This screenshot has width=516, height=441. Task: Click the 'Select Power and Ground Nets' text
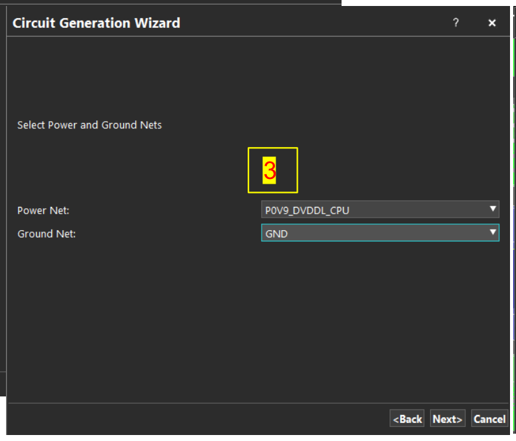coord(89,125)
